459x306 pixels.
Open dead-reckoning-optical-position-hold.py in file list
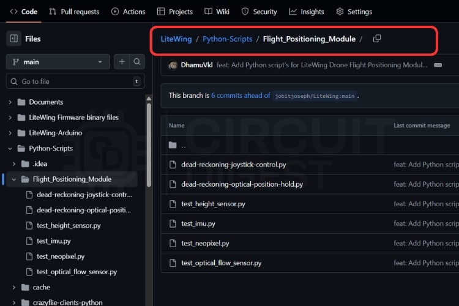[x=242, y=184]
